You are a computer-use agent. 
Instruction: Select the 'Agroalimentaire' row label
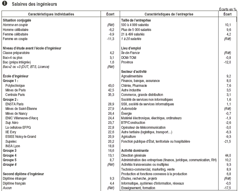(132, 76)
